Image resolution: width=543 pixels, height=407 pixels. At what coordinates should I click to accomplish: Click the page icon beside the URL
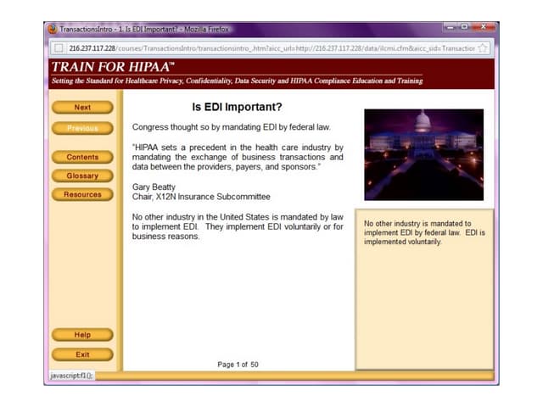click(59, 48)
